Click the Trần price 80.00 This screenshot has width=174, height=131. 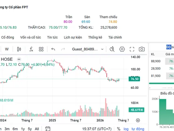[68, 22]
